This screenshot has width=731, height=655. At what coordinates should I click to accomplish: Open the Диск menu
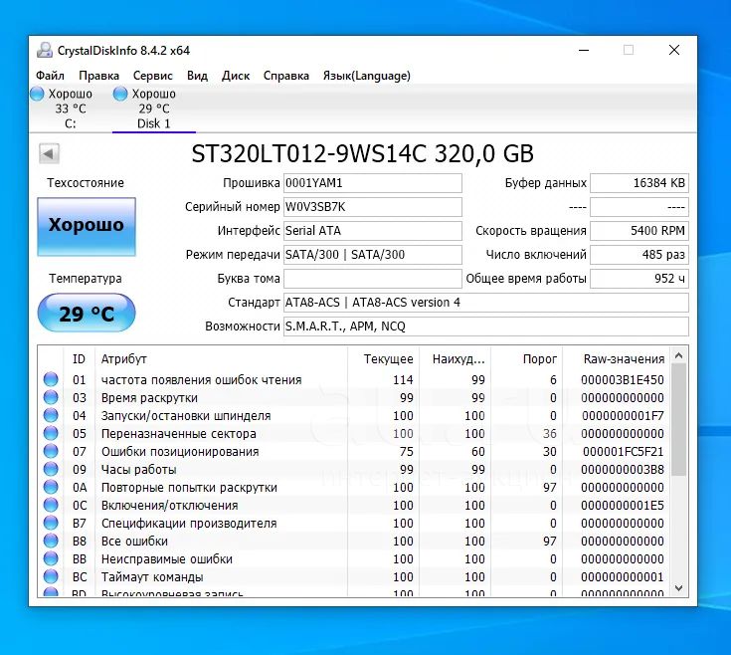(236, 76)
